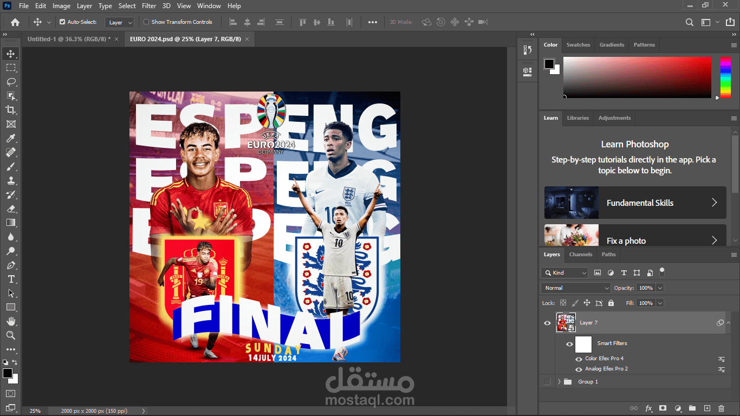Toggle the Auto-Select checkbox

(62, 22)
